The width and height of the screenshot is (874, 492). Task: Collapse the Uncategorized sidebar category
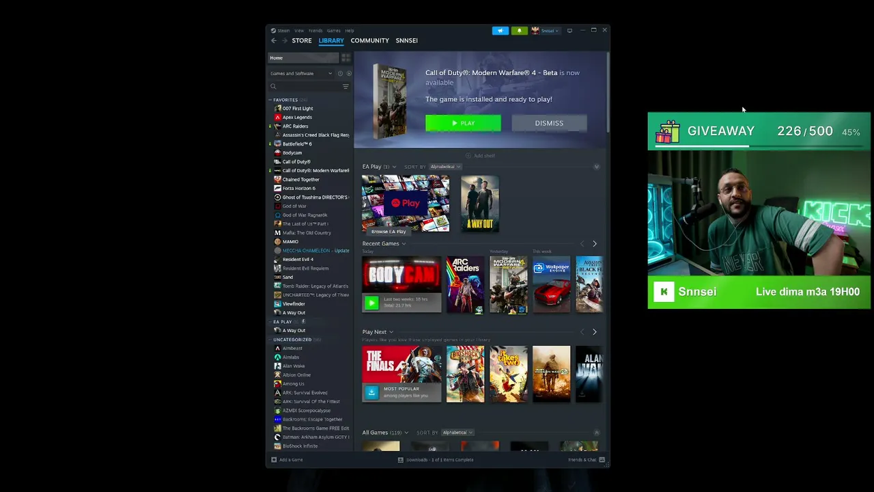[270, 340]
